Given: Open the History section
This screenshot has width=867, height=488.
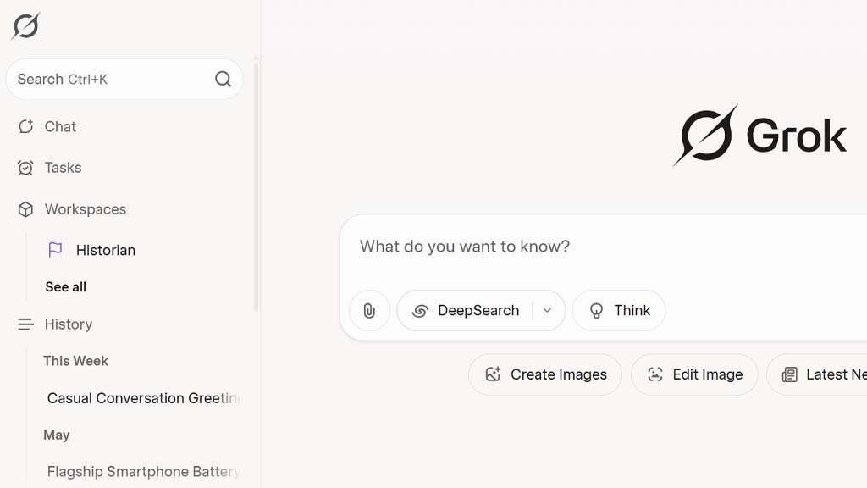Looking at the screenshot, I should [x=69, y=324].
